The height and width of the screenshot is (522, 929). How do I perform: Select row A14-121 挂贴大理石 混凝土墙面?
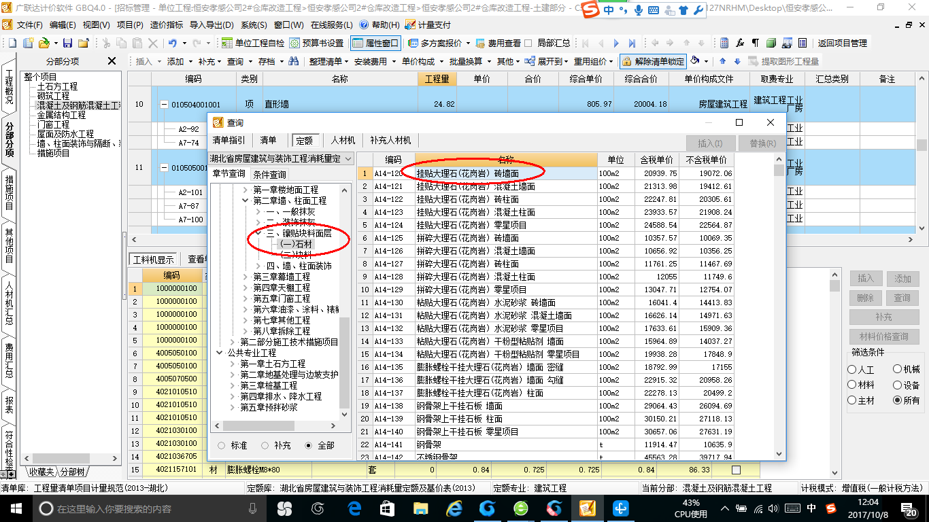click(x=545, y=186)
